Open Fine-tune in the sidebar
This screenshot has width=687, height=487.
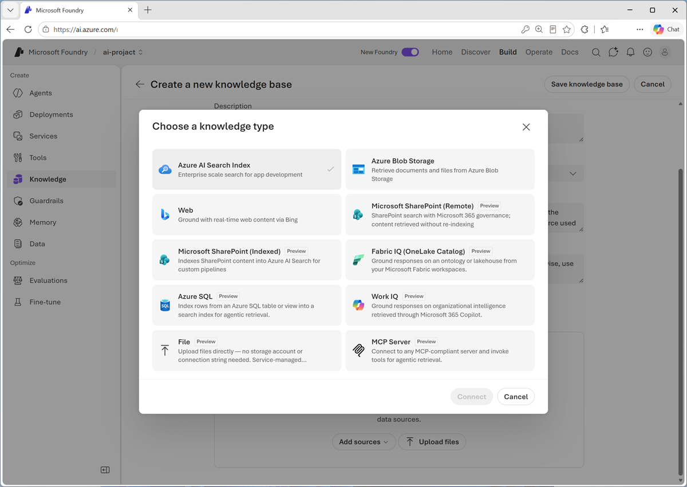[61, 302]
